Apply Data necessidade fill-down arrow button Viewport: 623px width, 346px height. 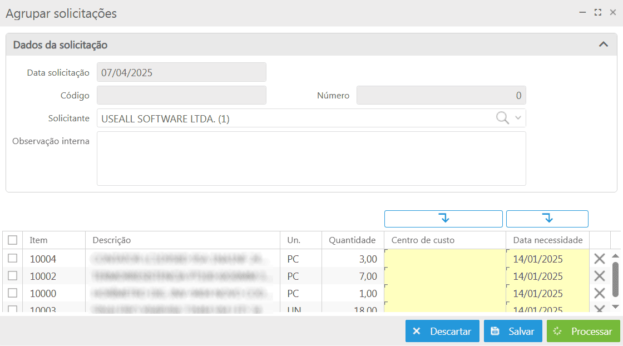[547, 219]
